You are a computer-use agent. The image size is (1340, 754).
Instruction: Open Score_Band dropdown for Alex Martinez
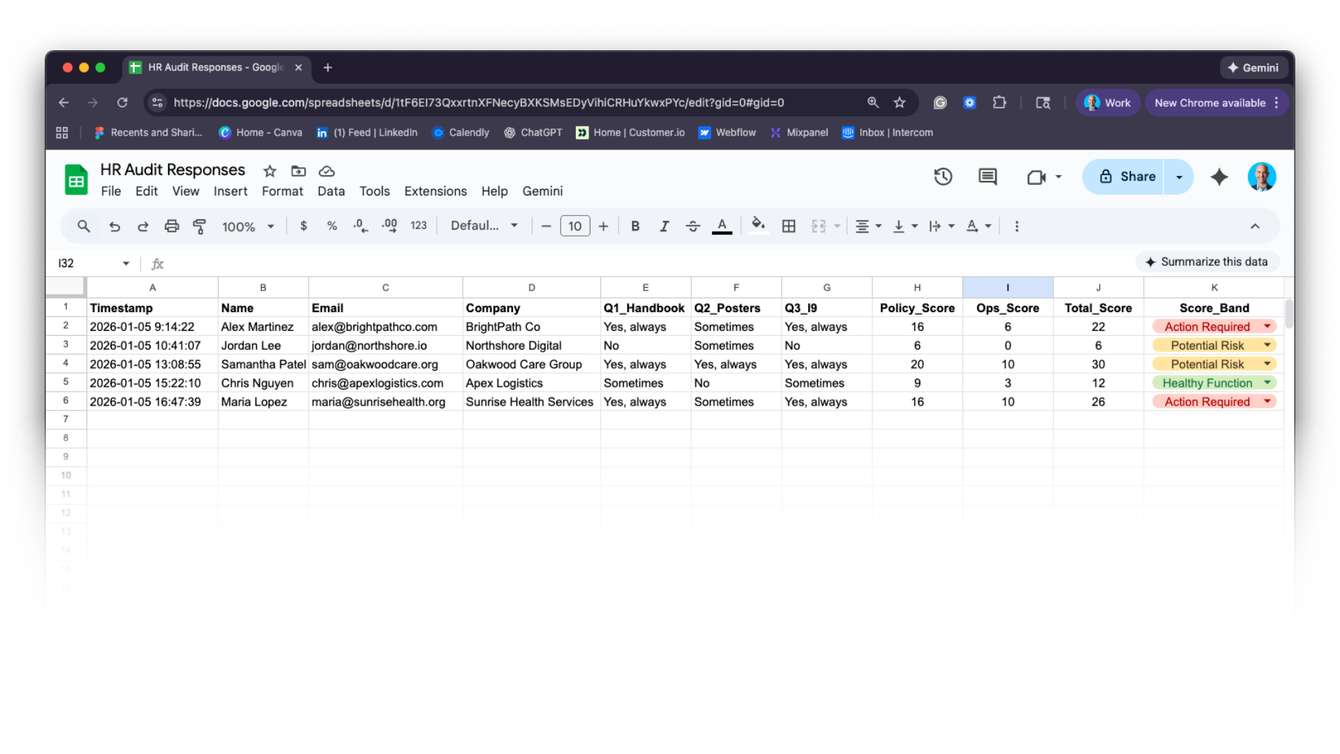coord(1267,327)
